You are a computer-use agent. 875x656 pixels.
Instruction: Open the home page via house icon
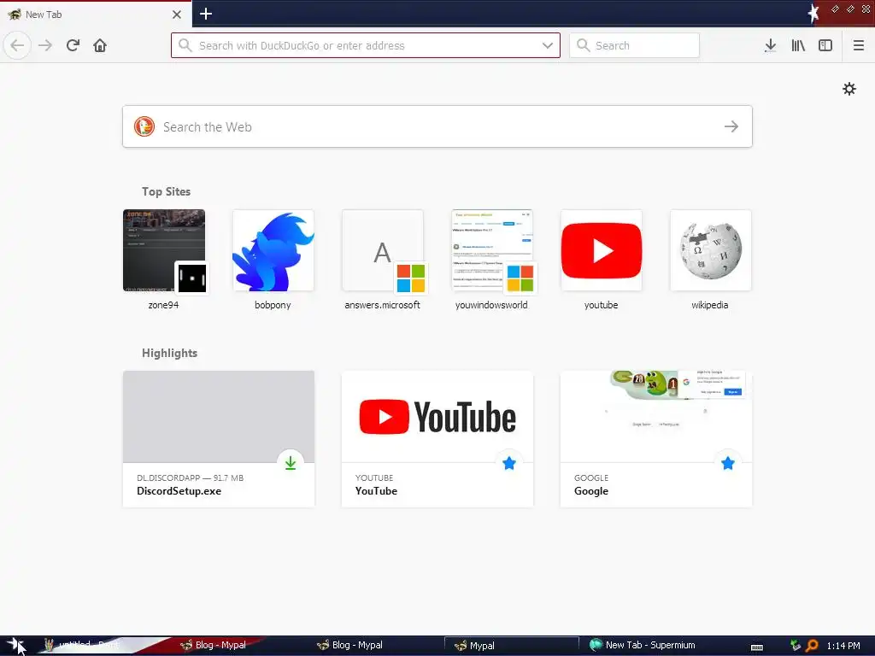(100, 45)
